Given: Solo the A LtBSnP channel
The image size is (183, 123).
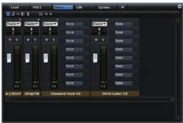Looking at the screenshot, I should pyautogui.click(x=17, y=40).
